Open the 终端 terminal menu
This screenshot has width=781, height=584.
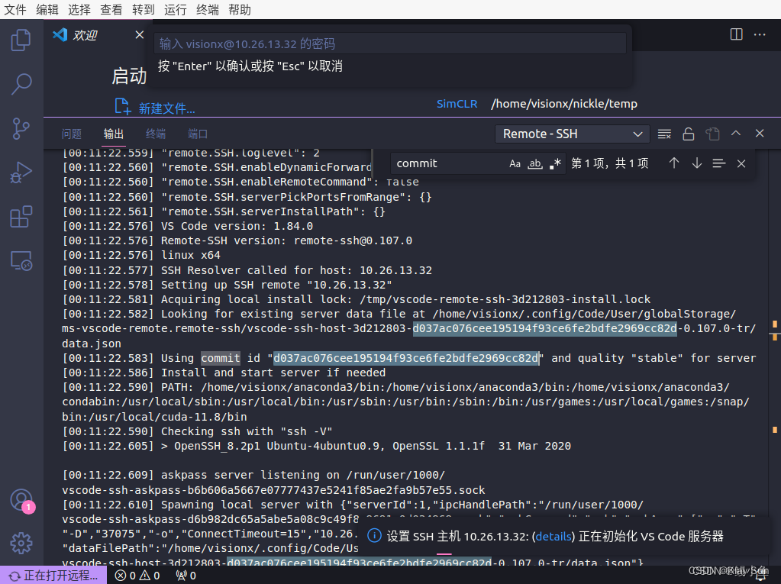click(x=207, y=9)
